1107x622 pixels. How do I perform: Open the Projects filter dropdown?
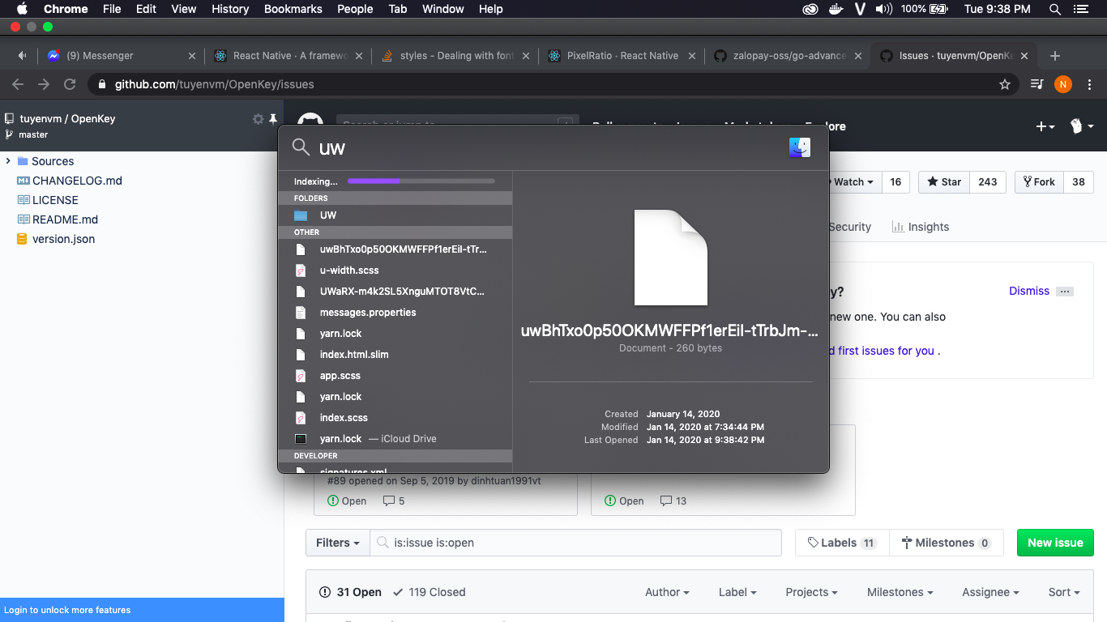811,592
